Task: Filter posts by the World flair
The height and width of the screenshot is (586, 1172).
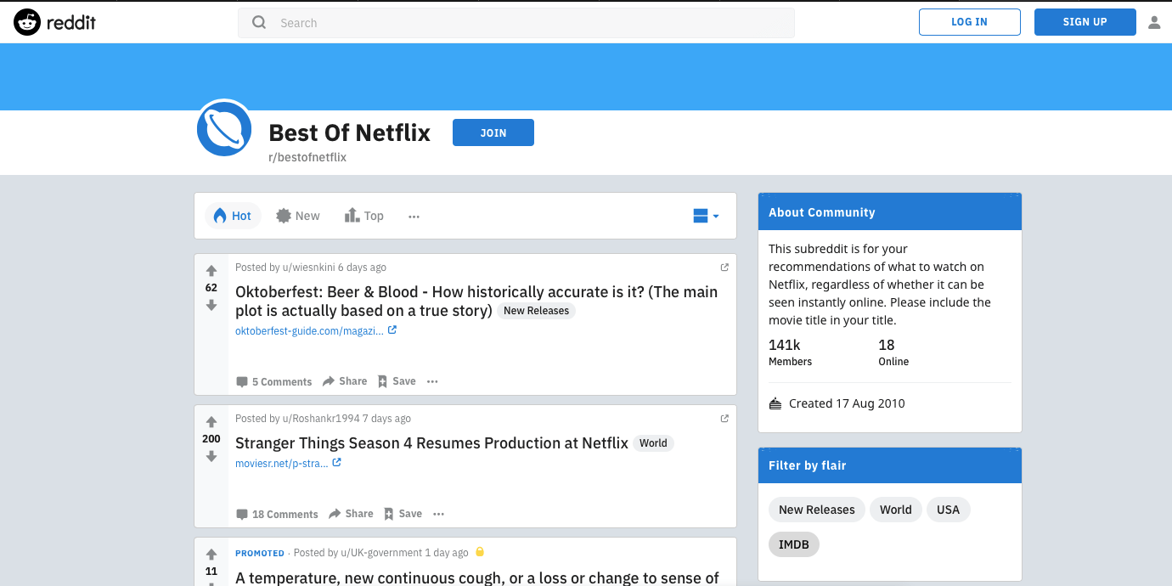Action: coord(895,509)
